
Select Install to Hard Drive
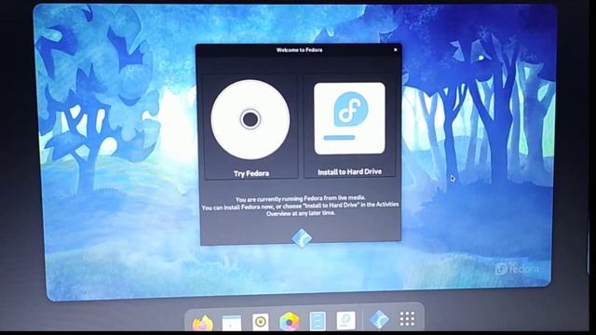coord(350,126)
